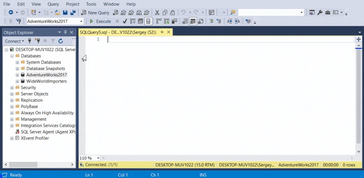Switch to Results to Grid
Image resolution: width=364 pixels, height=178 pixels.
[193, 21]
